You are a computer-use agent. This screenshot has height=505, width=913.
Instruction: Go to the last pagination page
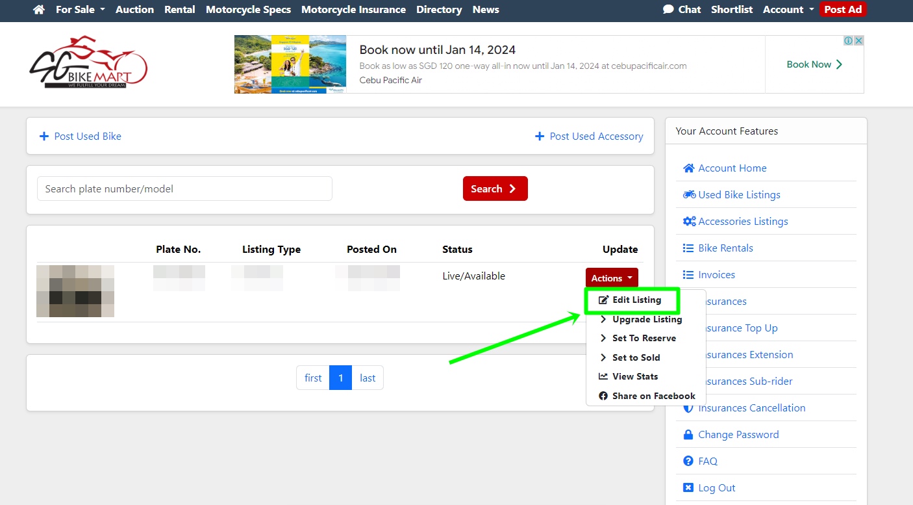click(368, 378)
